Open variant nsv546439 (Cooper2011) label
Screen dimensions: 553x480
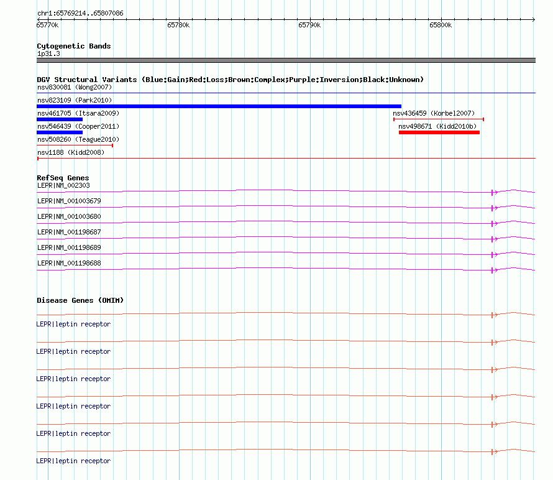tap(78, 126)
